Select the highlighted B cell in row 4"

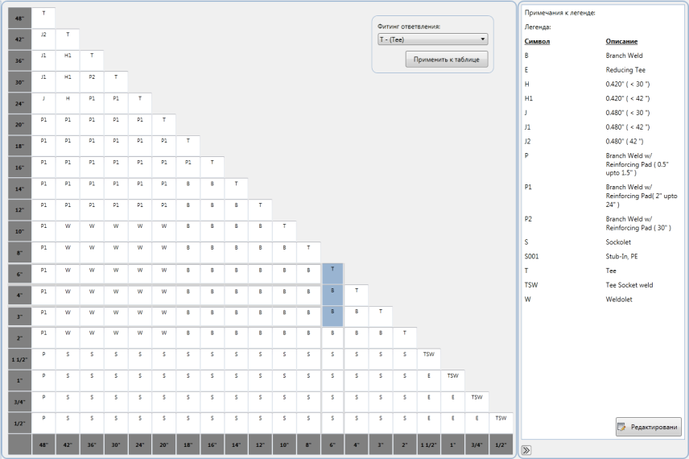click(x=332, y=295)
